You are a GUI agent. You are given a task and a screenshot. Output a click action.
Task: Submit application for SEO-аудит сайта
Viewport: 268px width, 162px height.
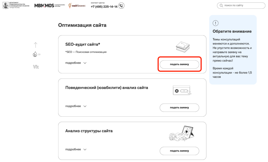(x=179, y=64)
